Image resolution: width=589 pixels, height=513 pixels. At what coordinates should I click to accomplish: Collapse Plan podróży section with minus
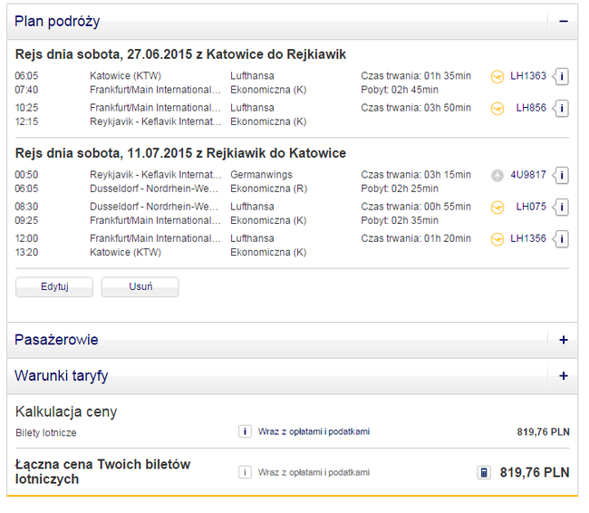tap(563, 21)
